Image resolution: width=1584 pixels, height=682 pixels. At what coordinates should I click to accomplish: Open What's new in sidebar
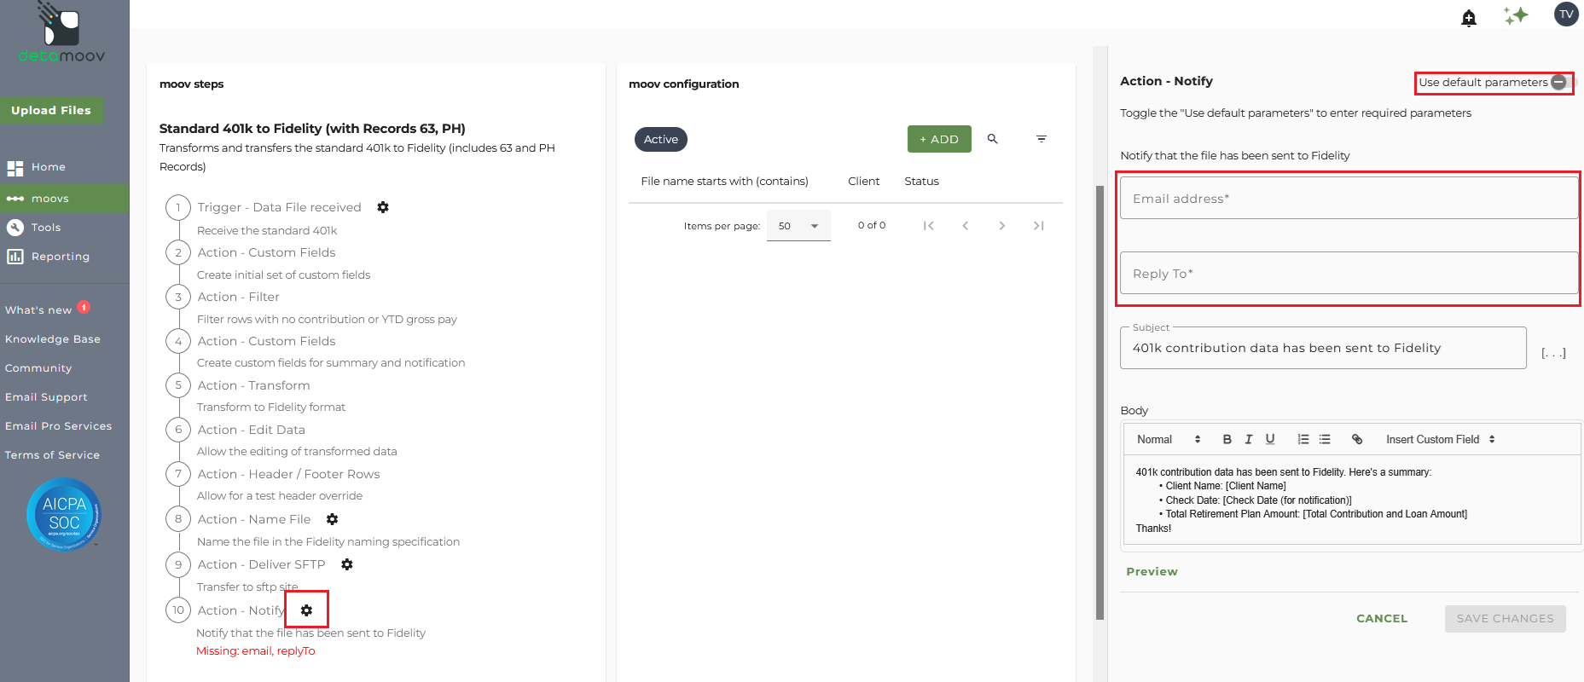pyautogui.click(x=38, y=310)
